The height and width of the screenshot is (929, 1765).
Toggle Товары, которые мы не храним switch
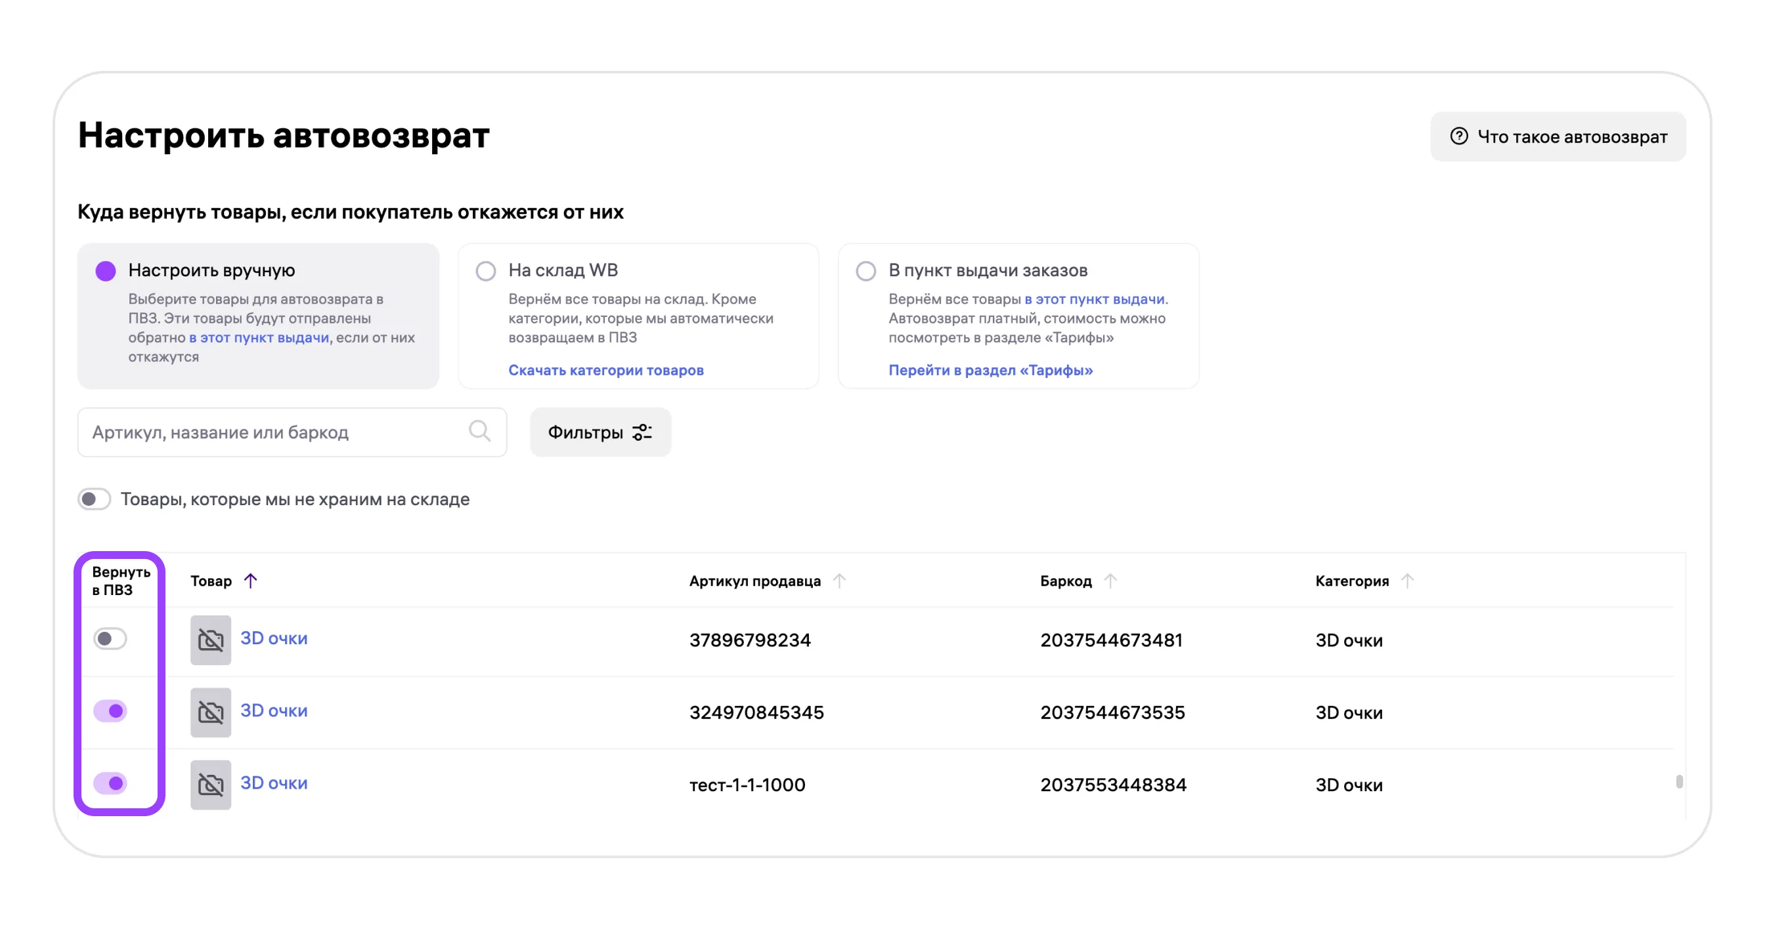(94, 499)
